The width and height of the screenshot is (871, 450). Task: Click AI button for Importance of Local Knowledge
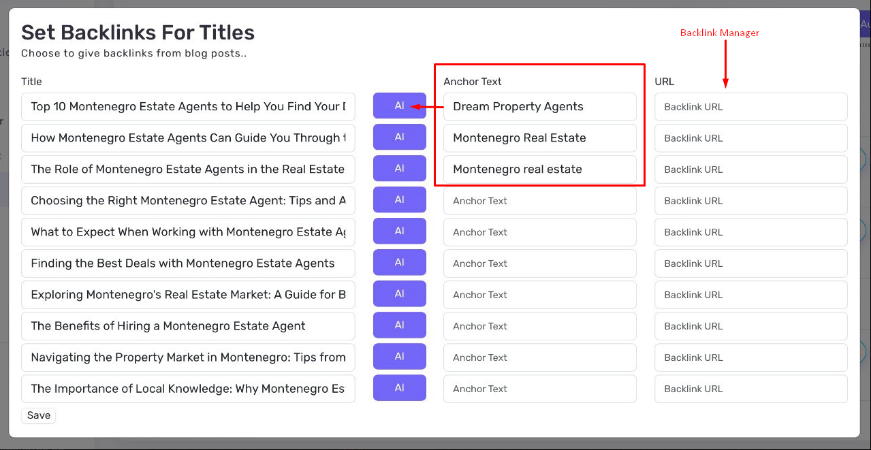click(399, 388)
